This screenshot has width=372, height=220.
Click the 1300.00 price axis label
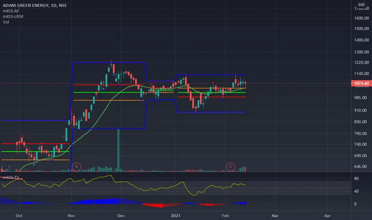[x=361, y=52]
